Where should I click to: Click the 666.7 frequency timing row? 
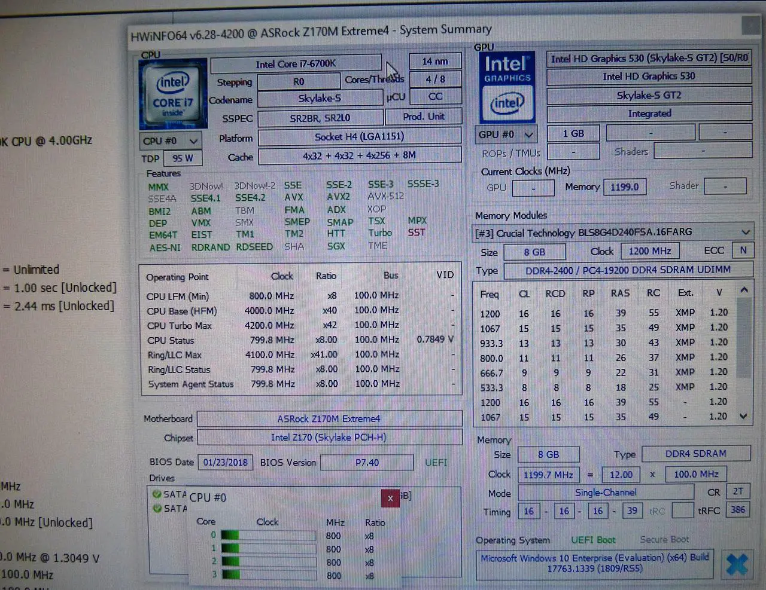coord(604,372)
